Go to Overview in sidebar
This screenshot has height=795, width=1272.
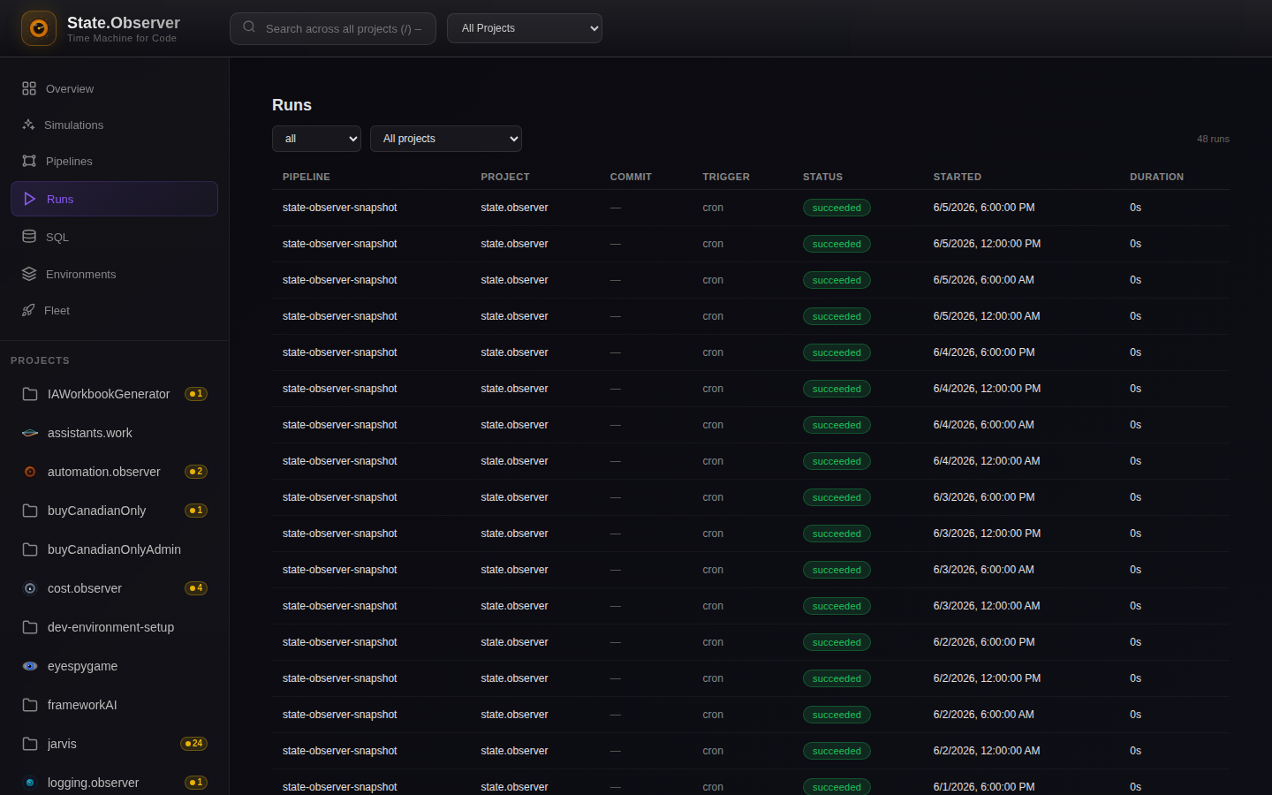point(114,88)
